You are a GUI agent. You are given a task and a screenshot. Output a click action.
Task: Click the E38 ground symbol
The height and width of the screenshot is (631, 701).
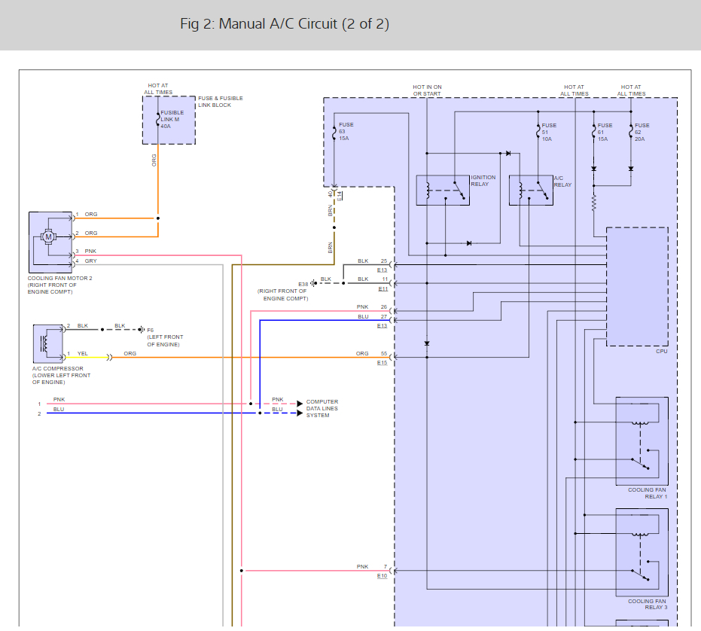point(313,283)
